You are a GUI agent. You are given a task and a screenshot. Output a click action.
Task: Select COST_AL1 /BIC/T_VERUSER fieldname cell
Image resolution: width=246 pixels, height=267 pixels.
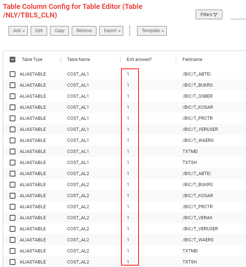(x=200, y=129)
